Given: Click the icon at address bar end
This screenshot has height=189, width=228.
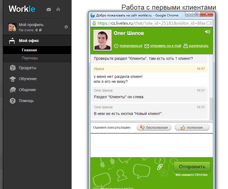Looking at the screenshot, I should tap(209, 23).
